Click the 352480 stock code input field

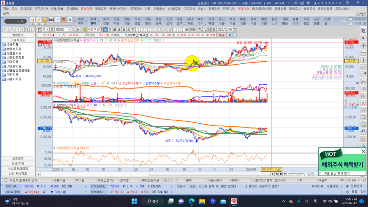pyautogui.click(x=61, y=30)
